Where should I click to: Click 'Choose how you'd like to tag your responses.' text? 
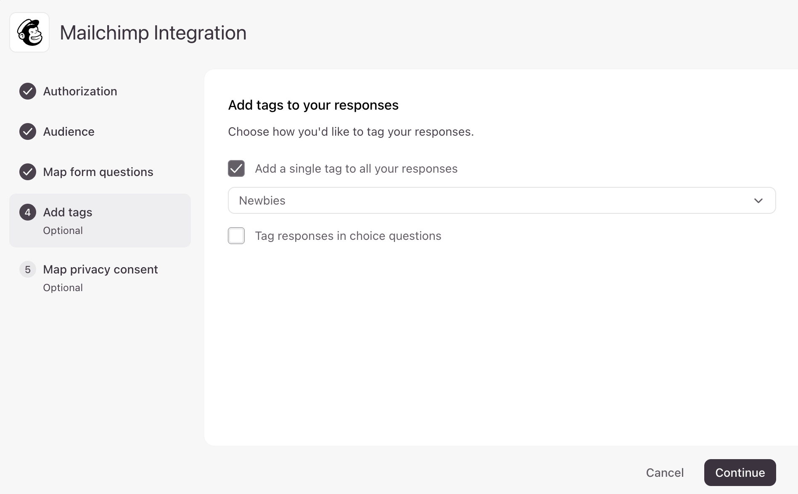[351, 132]
